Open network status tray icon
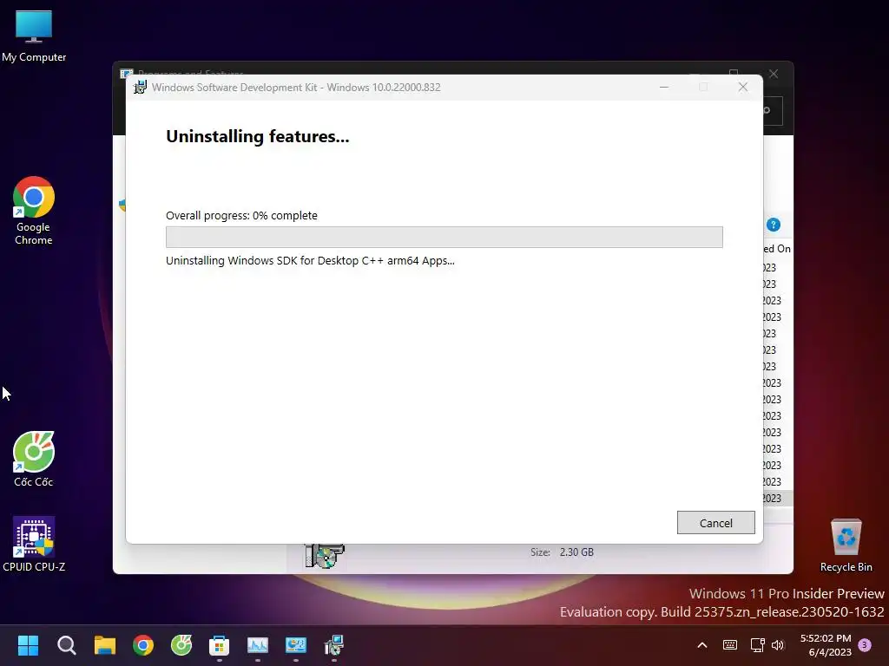 click(x=757, y=645)
